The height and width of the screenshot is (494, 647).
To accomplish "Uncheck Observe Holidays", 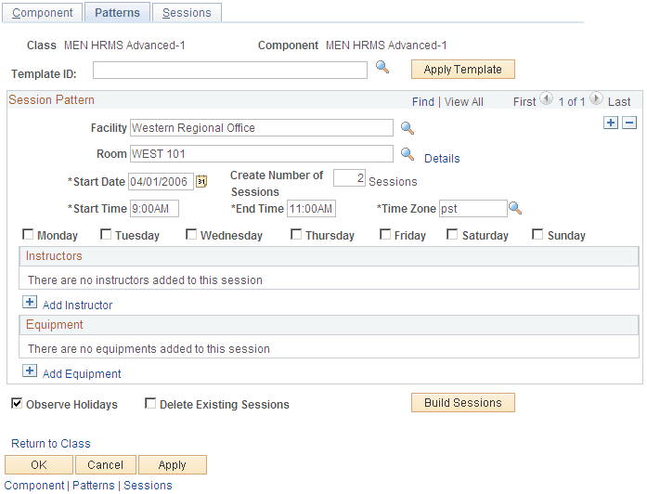I will (17, 403).
